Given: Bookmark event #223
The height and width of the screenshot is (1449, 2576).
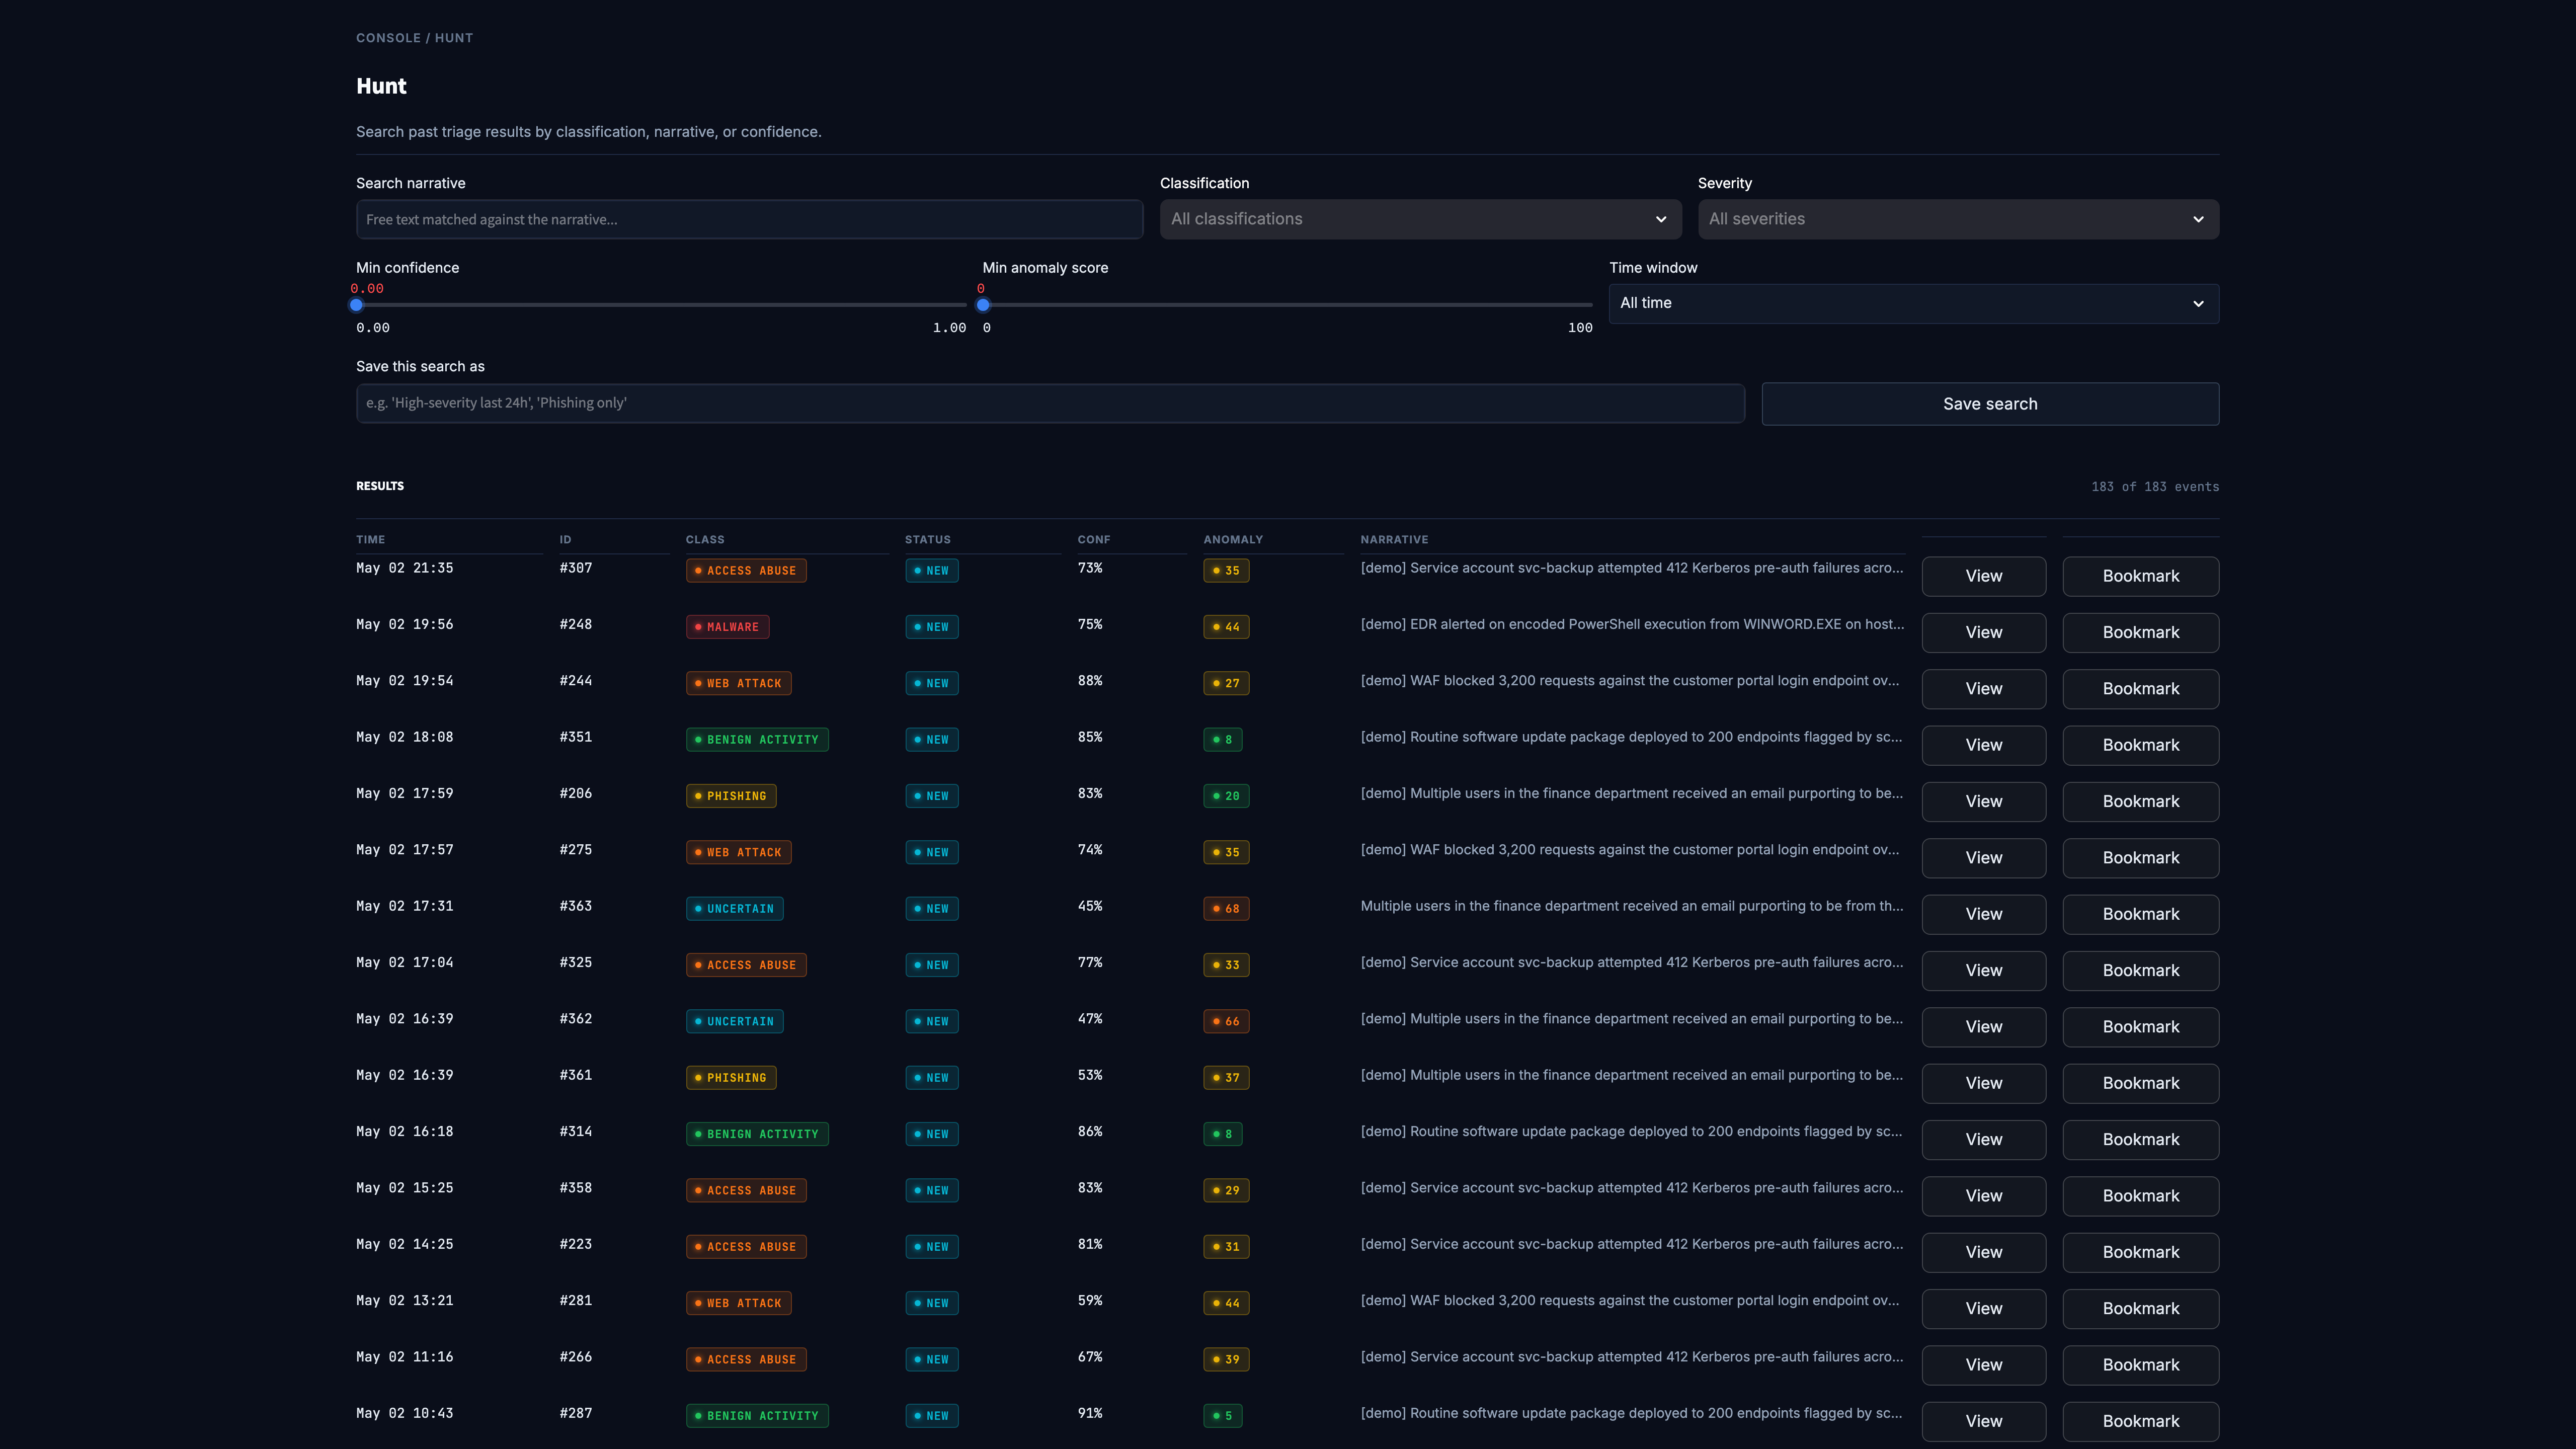Looking at the screenshot, I should coord(2141,1252).
